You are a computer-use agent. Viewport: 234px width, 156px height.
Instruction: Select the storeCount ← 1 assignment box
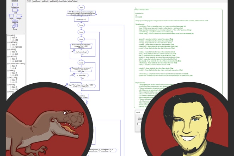(x=81, y=19)
